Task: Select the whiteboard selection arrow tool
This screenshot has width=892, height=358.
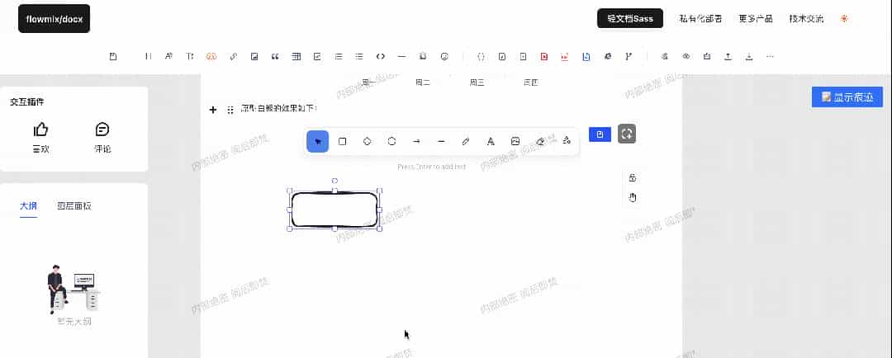Action: point(317,142)
